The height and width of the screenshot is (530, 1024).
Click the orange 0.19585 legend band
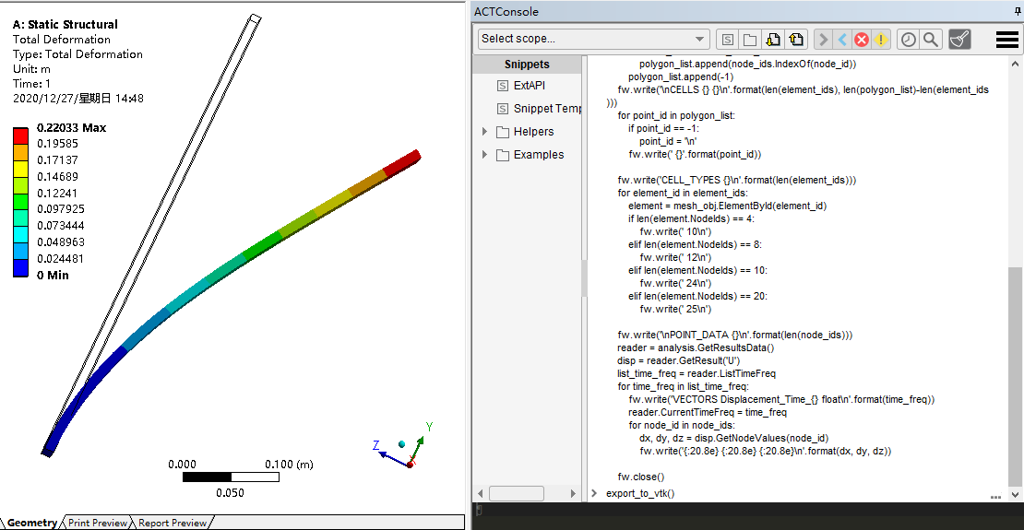(21, 152)
